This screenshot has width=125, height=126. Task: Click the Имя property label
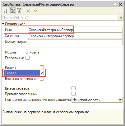pyautogui.click(x=8, y=30)
